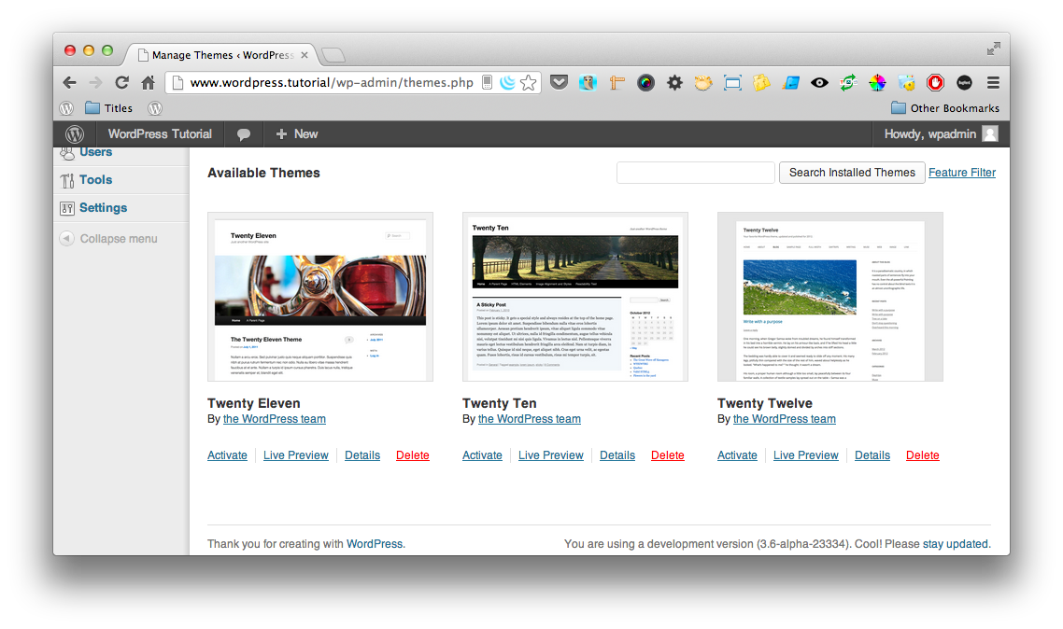The image size is (1063, 629).
Task: Click the browser forward arrow
Action: [95, 83]
